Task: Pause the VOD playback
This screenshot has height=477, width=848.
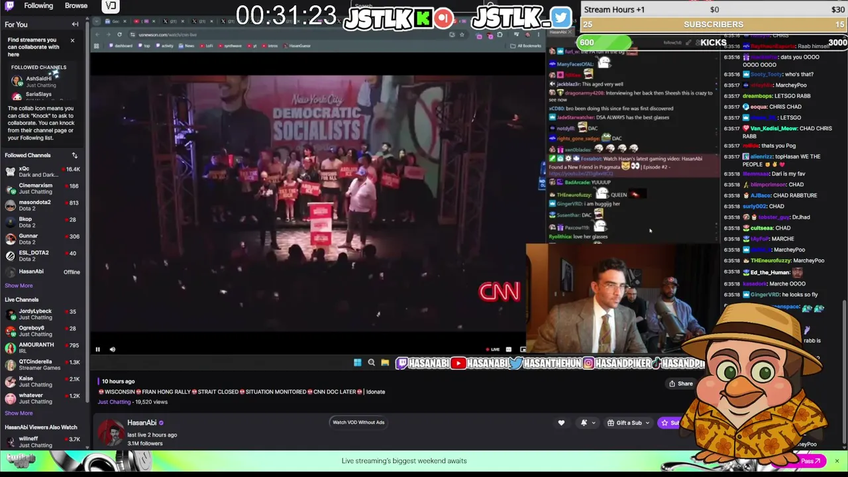Action: (97, 349)
